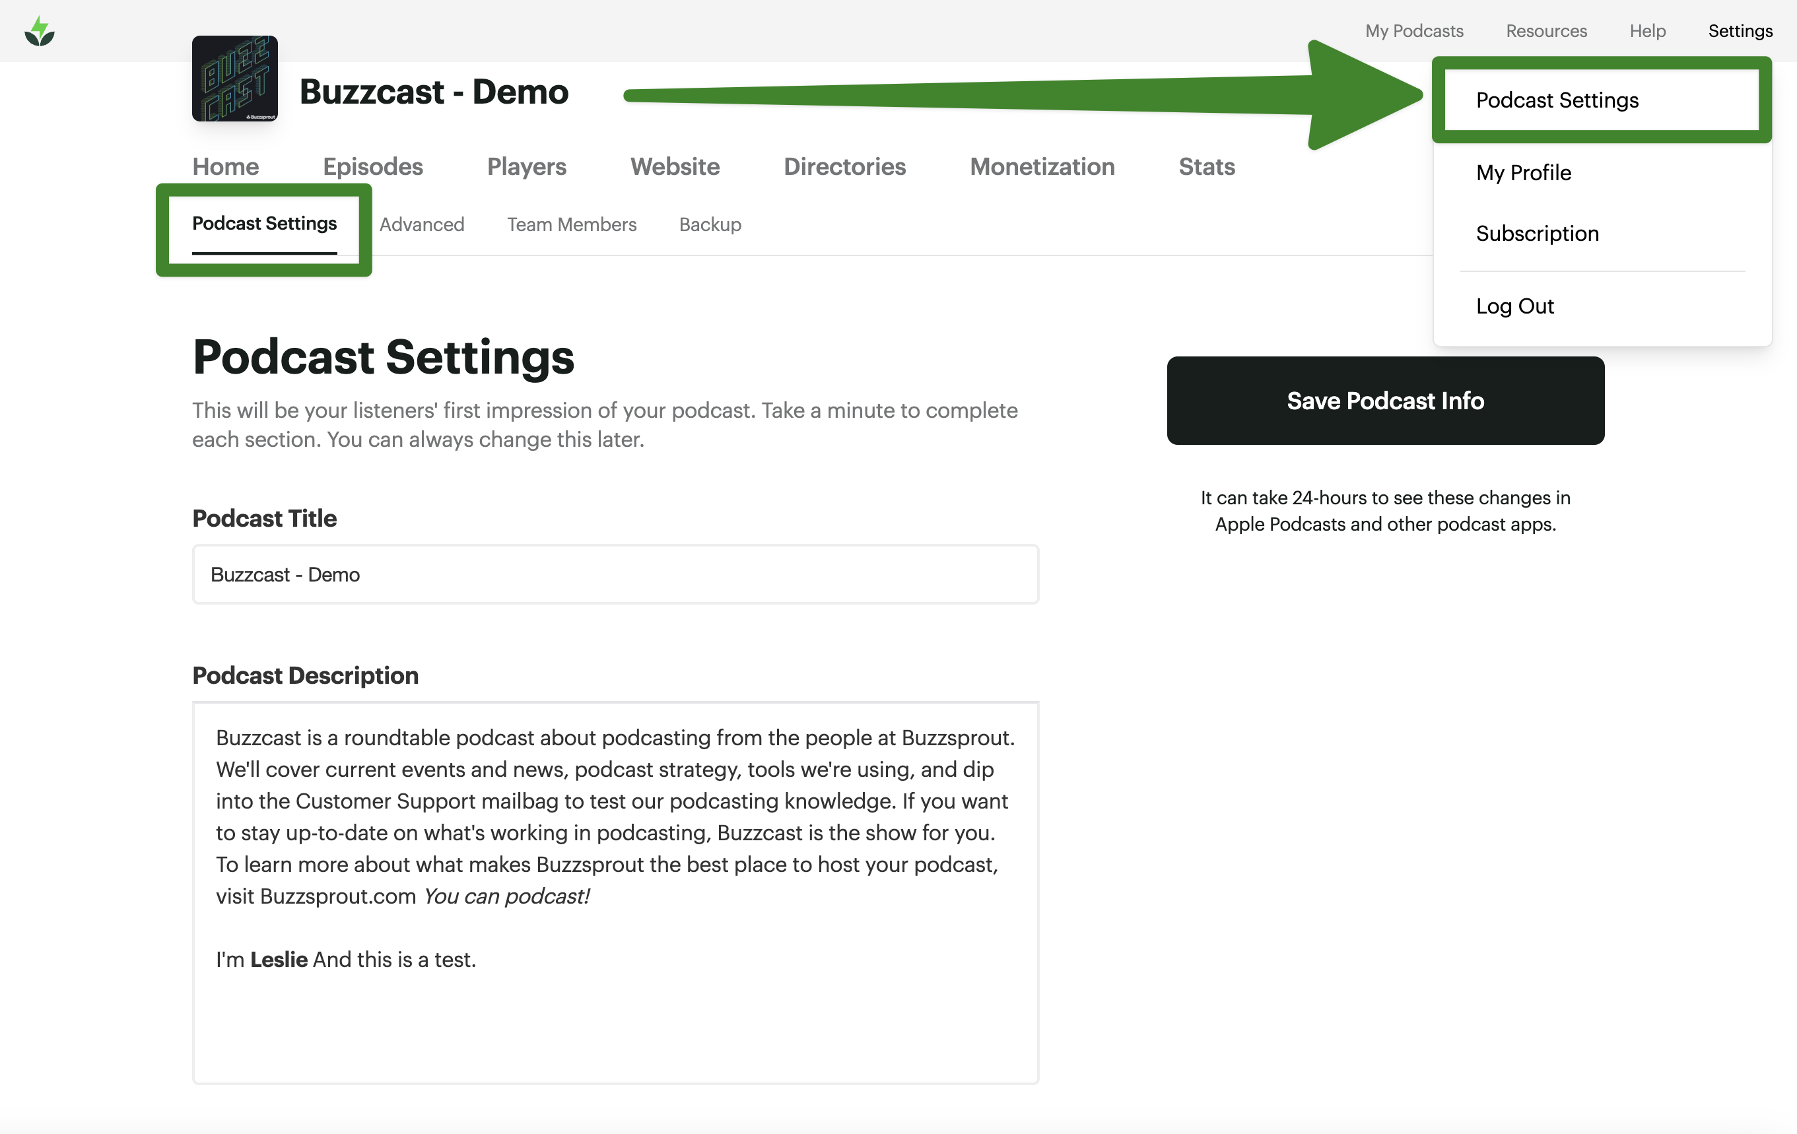This screenshot has width=1797, height=1134.
Task: Select Podcast Settings in dropdown menu
Action: tap(1557, 100)
